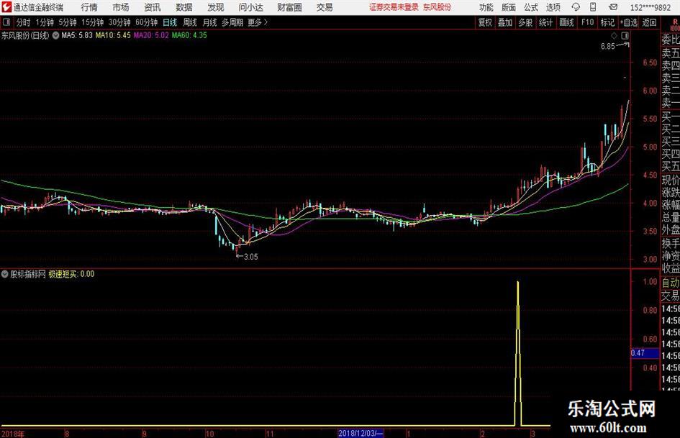This screenshot has width=680, height=438.
Task: Switch to 周线 period
Action: tap(190, 22)
